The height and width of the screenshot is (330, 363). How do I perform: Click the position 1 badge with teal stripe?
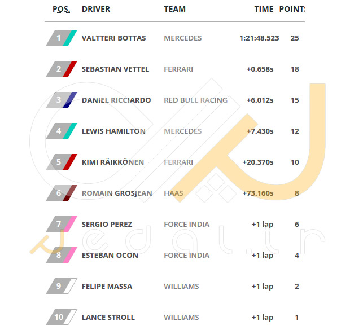62,38
